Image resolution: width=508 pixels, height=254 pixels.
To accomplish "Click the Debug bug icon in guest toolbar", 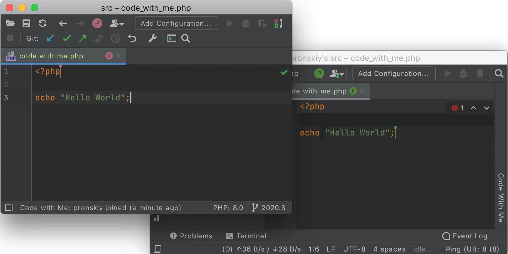I will point(463,74).
